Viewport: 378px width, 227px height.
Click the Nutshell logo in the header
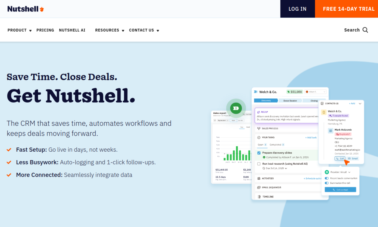[x=26, y=9]
